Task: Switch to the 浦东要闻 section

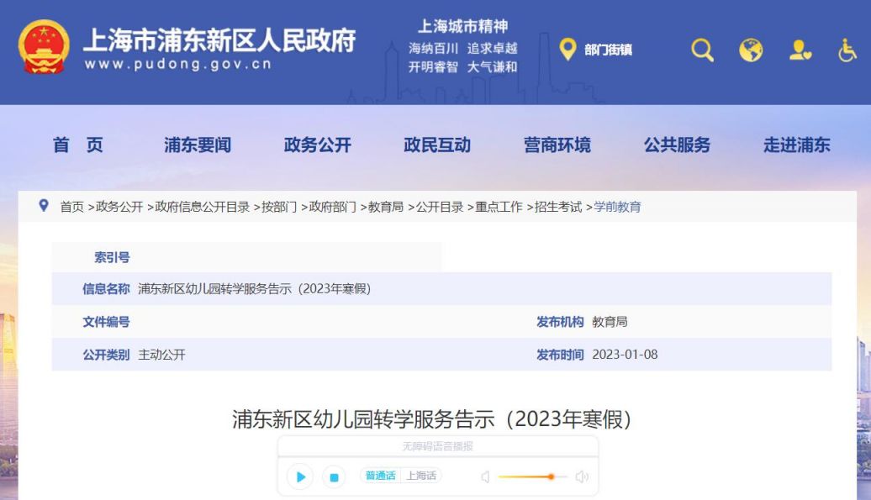Action: [198, 145]
